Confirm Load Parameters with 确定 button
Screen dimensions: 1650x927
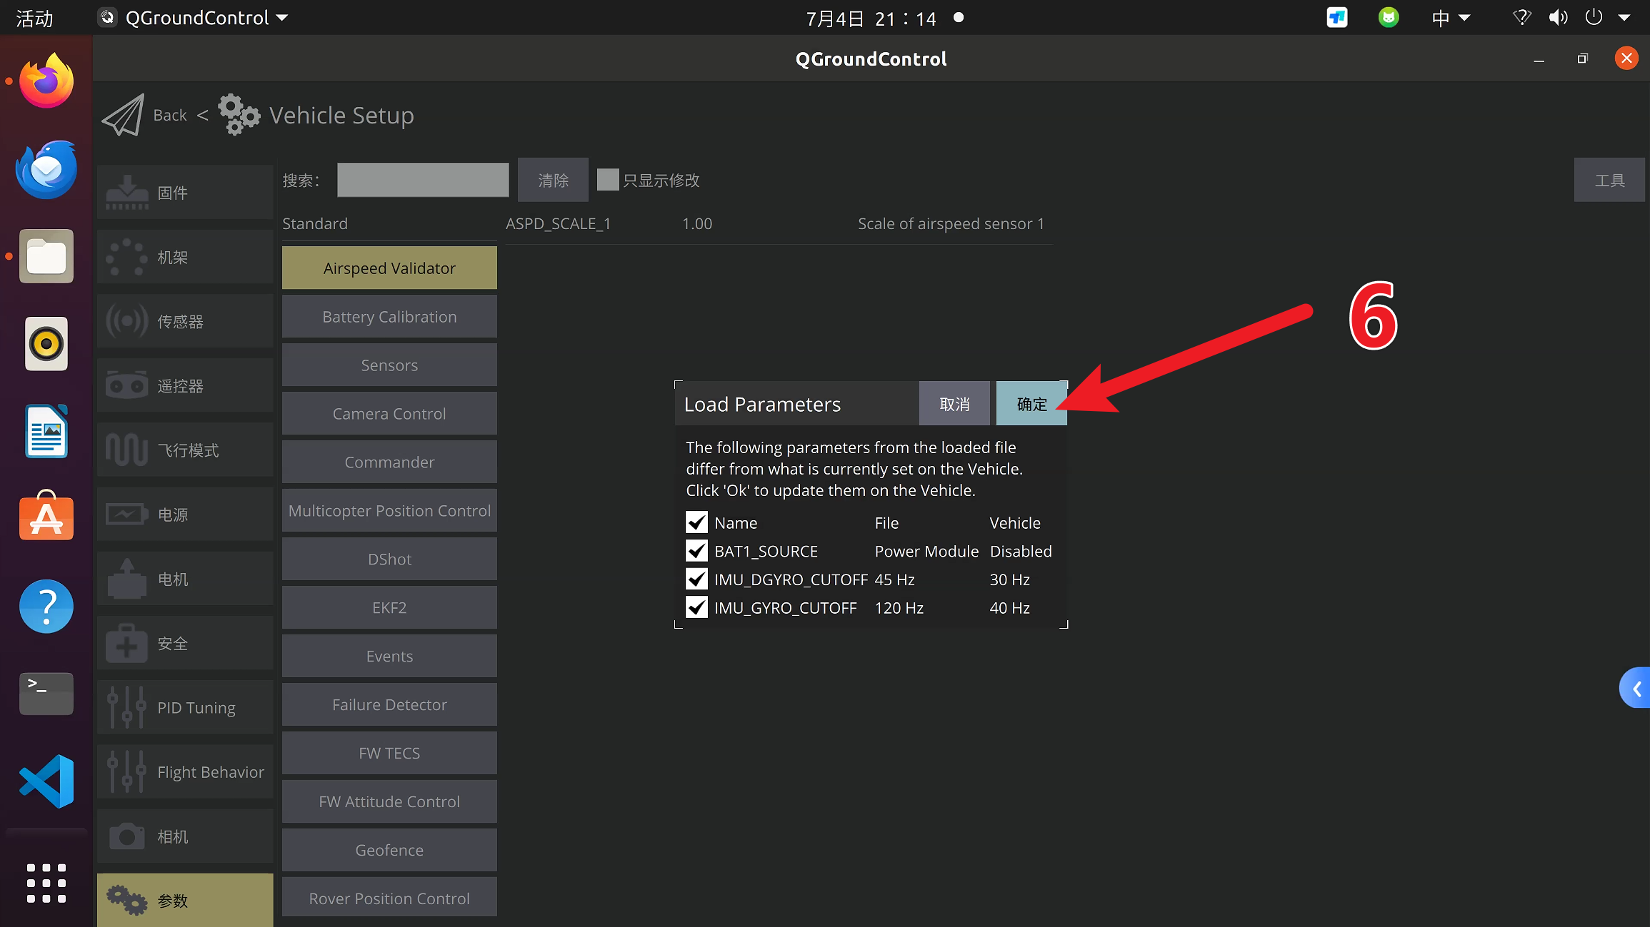click(x=1031, y=404)
